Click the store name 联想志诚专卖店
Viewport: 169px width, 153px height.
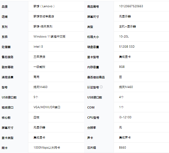point(44,16)
